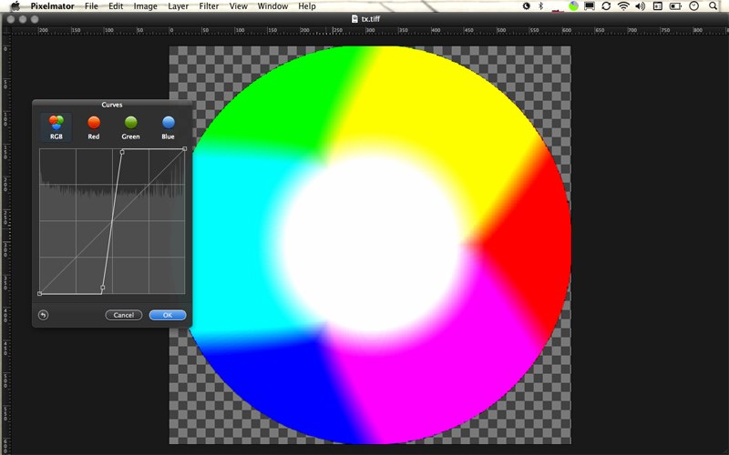Click the reset curve arrow icon
The height and width of the screenshot is (455, 729).
43,315
